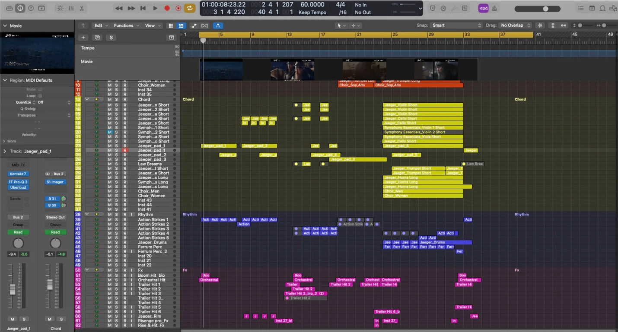
Task: Click the Duplicate Track button
Action: [97, 38]
